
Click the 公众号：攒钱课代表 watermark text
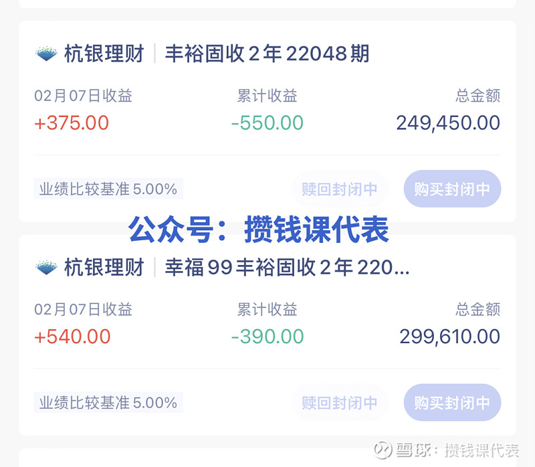click(x=259, y=230)
